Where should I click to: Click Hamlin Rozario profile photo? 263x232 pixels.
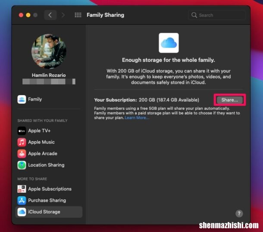click(49, 51)
